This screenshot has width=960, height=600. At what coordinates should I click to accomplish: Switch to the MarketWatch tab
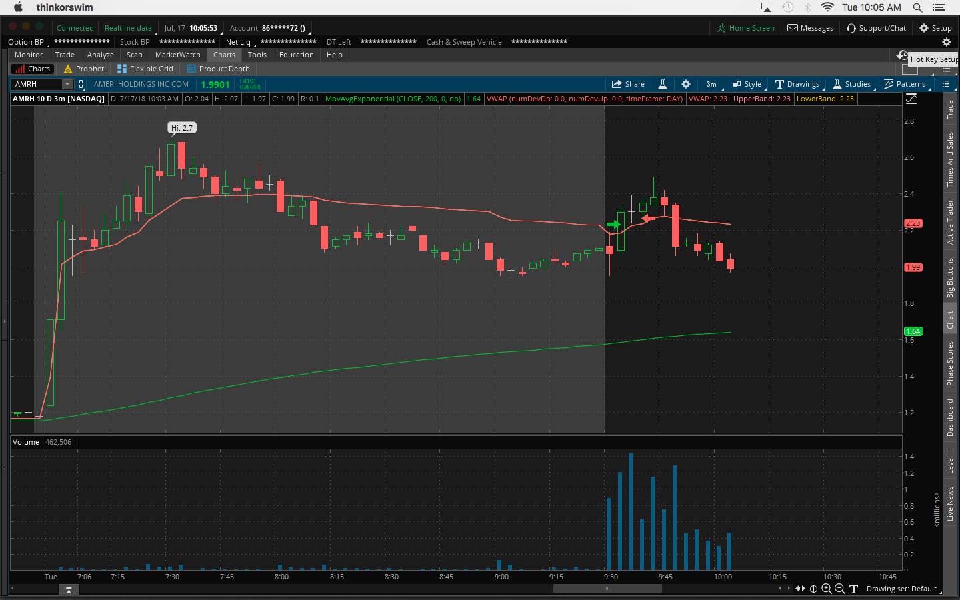coord(177,55)
